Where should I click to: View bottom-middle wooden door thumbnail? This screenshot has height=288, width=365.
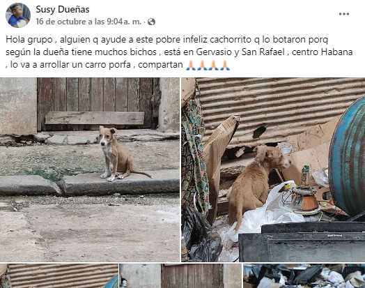pyautogui.click(x=180, y=276)
